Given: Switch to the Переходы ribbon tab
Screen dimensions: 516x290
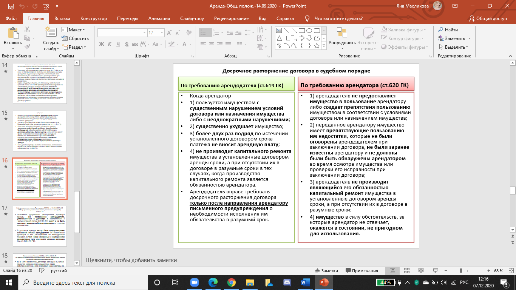Looking at the screenshot, I should [128, 19].
